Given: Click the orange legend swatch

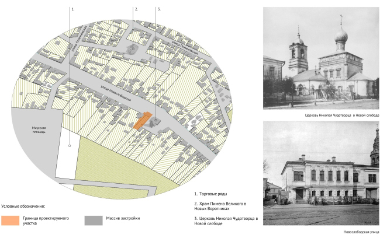Looking at the screenshot, I should click(x=10, y=220).
